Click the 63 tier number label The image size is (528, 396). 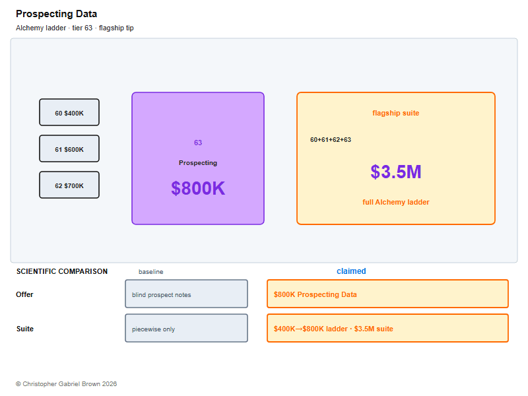pyautogui.click(x=198, y=143)
